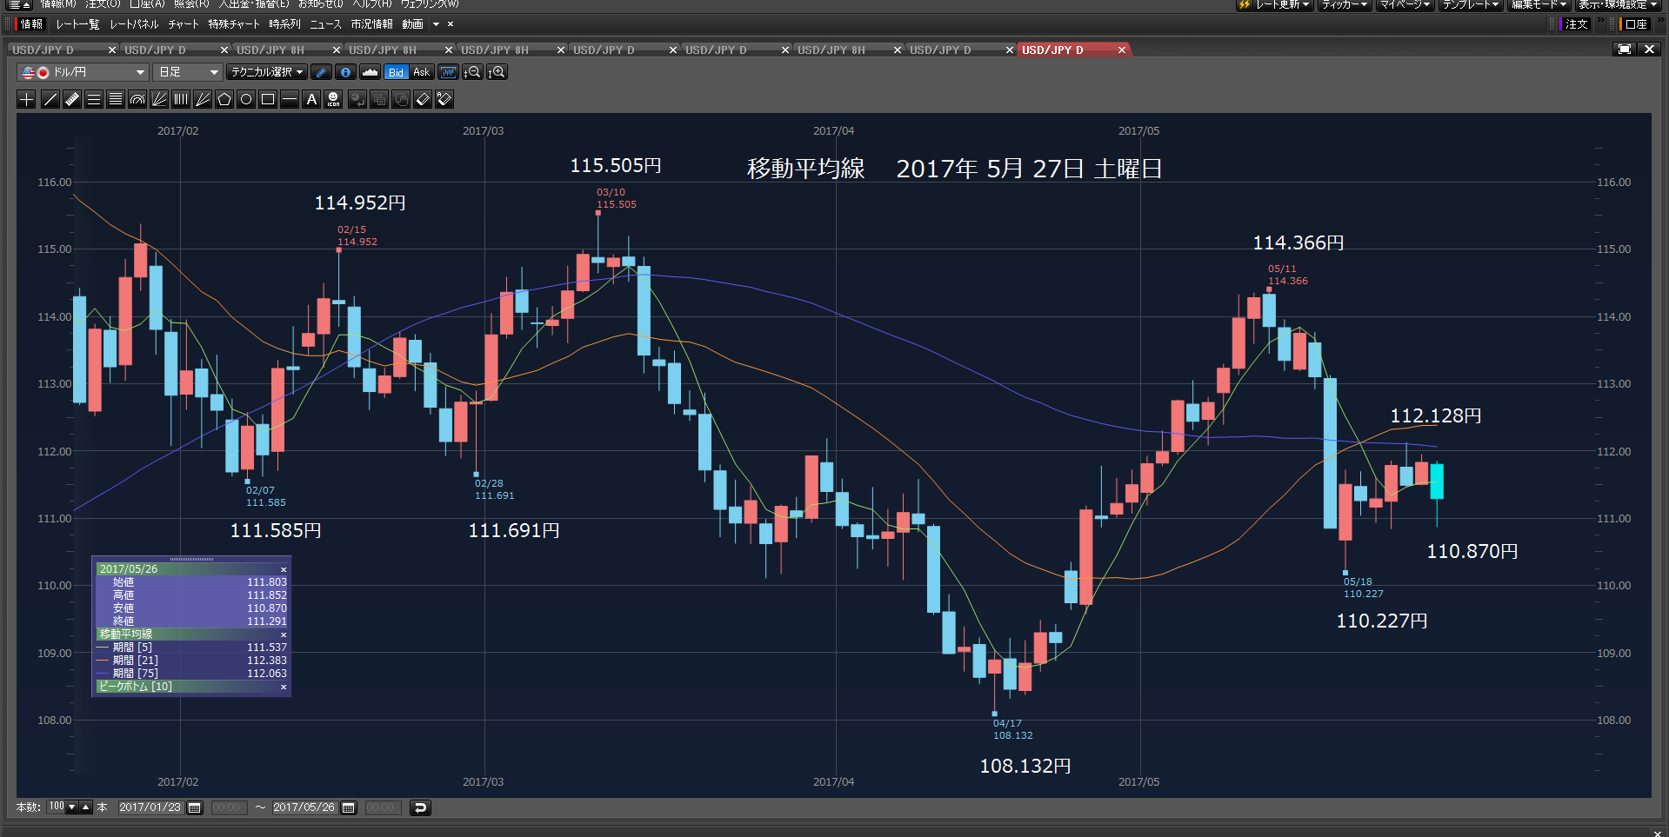Click the reload arrow button beside dates
The width and height of the screenshot is (1669, 837).
tap(420, 807)
